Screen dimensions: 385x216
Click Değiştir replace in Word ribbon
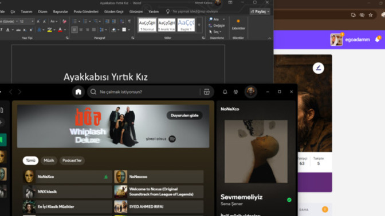coord(217,26)
